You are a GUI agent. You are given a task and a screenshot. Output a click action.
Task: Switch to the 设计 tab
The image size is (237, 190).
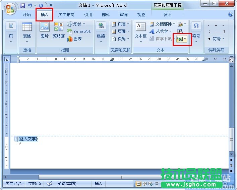pos(167,15)
